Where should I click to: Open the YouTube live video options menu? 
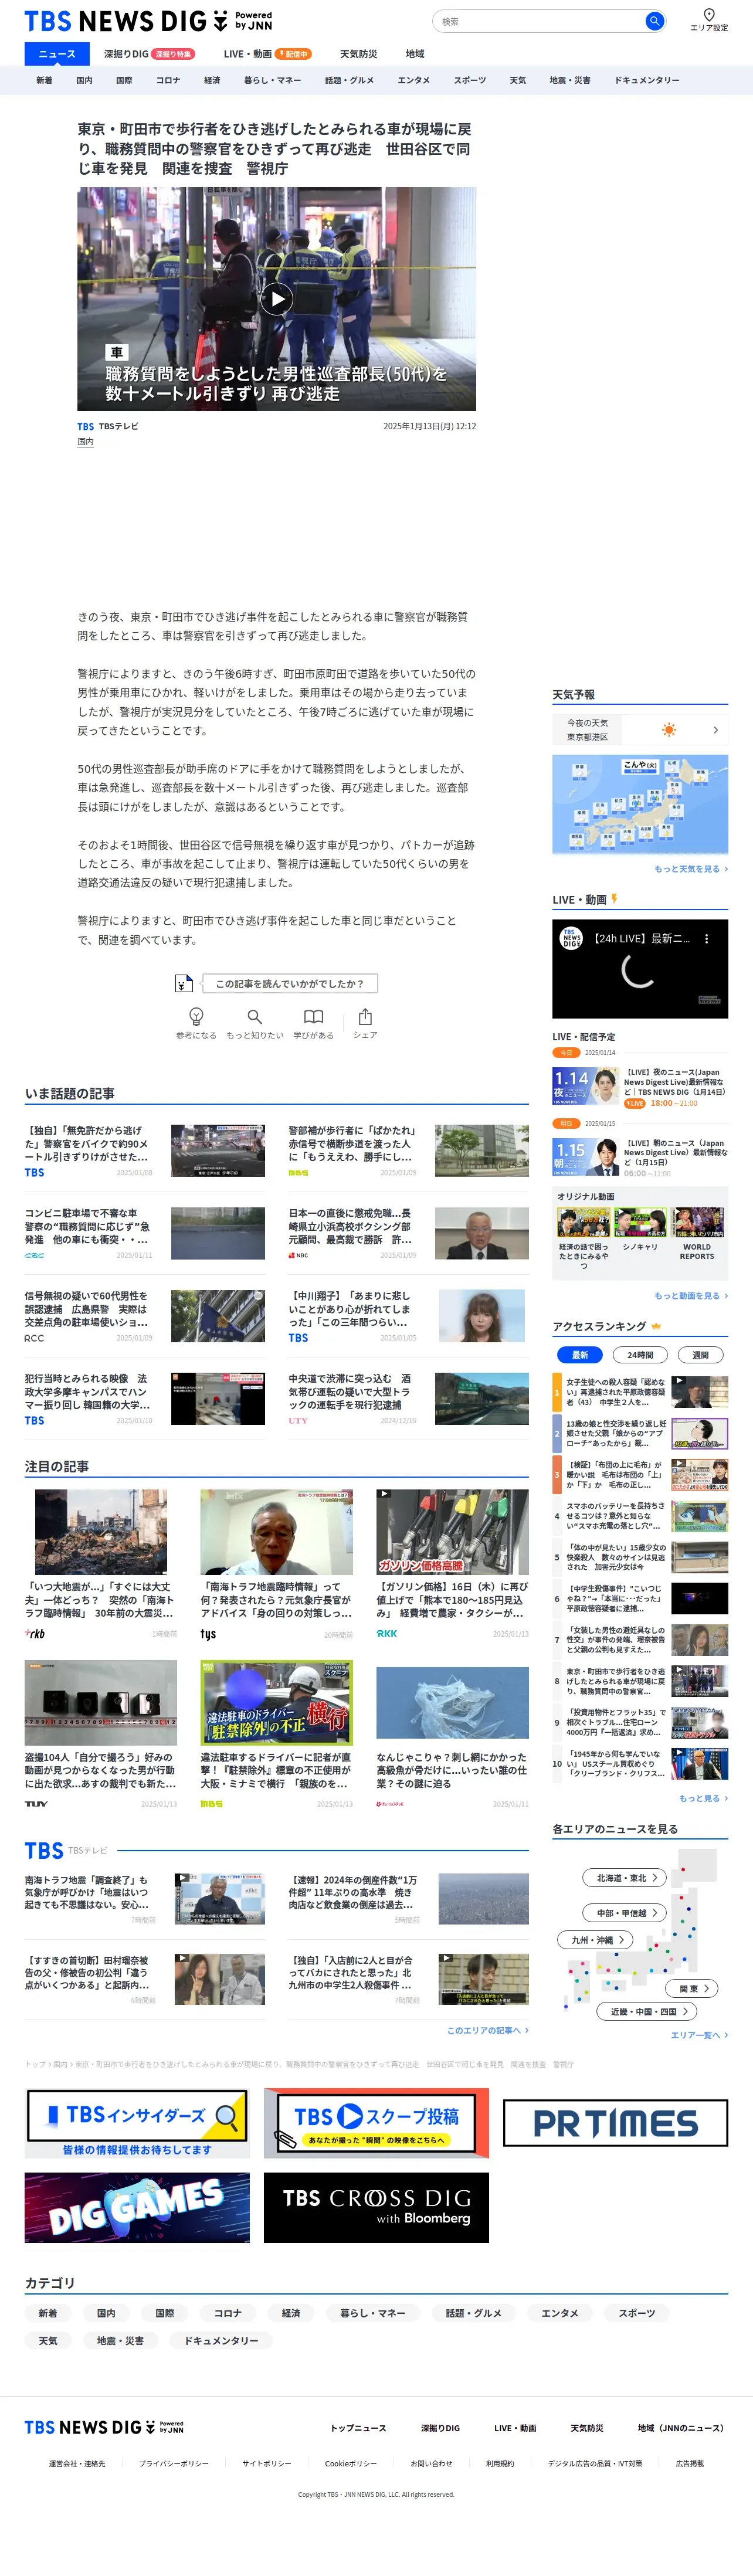tap(707, 939)
